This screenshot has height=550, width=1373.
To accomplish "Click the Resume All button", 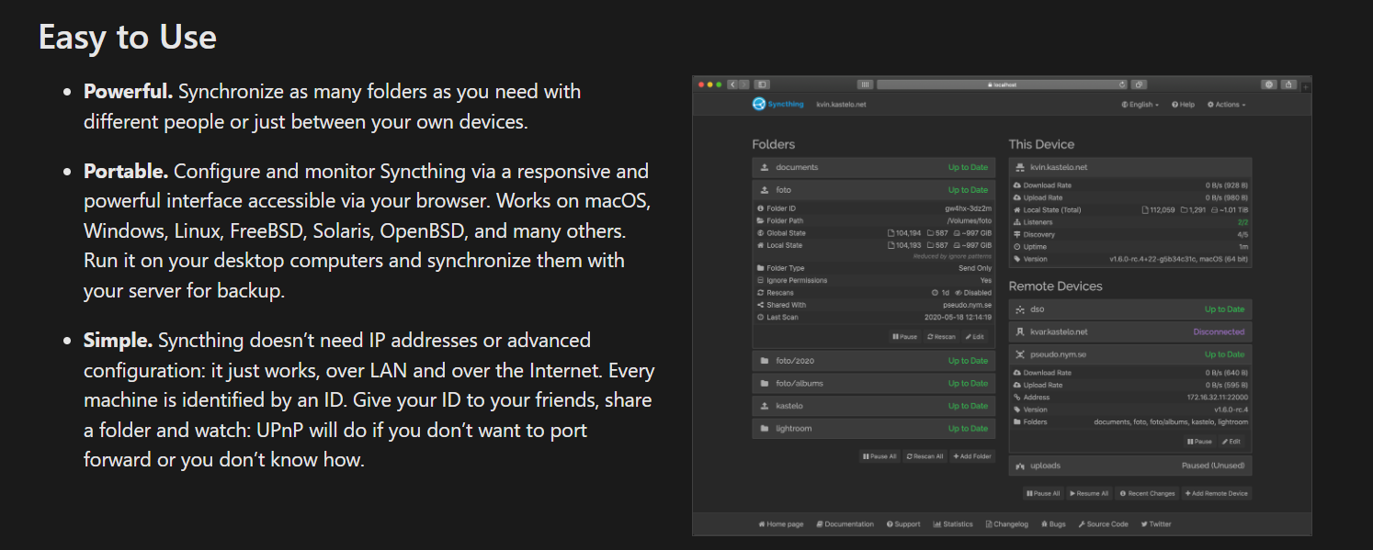I will point(1089,493).
